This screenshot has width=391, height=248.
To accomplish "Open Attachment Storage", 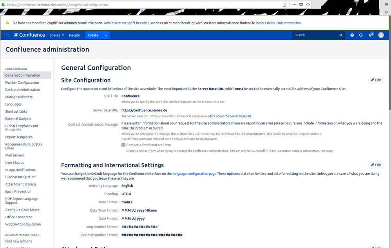I will pos(21,184).
